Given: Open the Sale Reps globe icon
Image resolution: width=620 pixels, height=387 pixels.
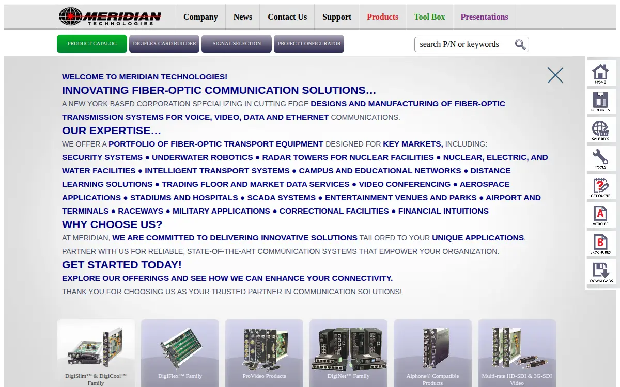Looking at the screenshot, I should 600,131.
